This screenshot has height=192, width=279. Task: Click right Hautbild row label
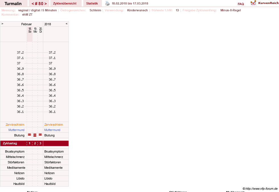click(50, 184)
